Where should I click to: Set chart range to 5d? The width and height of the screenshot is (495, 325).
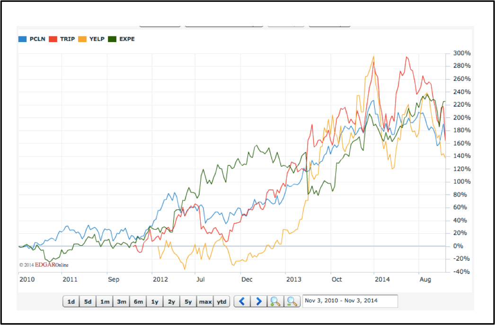[x=88, y=302]
